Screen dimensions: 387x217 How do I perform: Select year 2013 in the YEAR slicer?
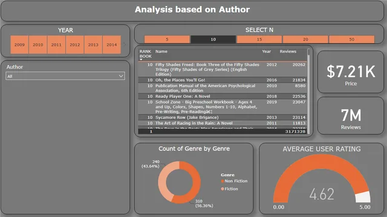pos(93,45)
